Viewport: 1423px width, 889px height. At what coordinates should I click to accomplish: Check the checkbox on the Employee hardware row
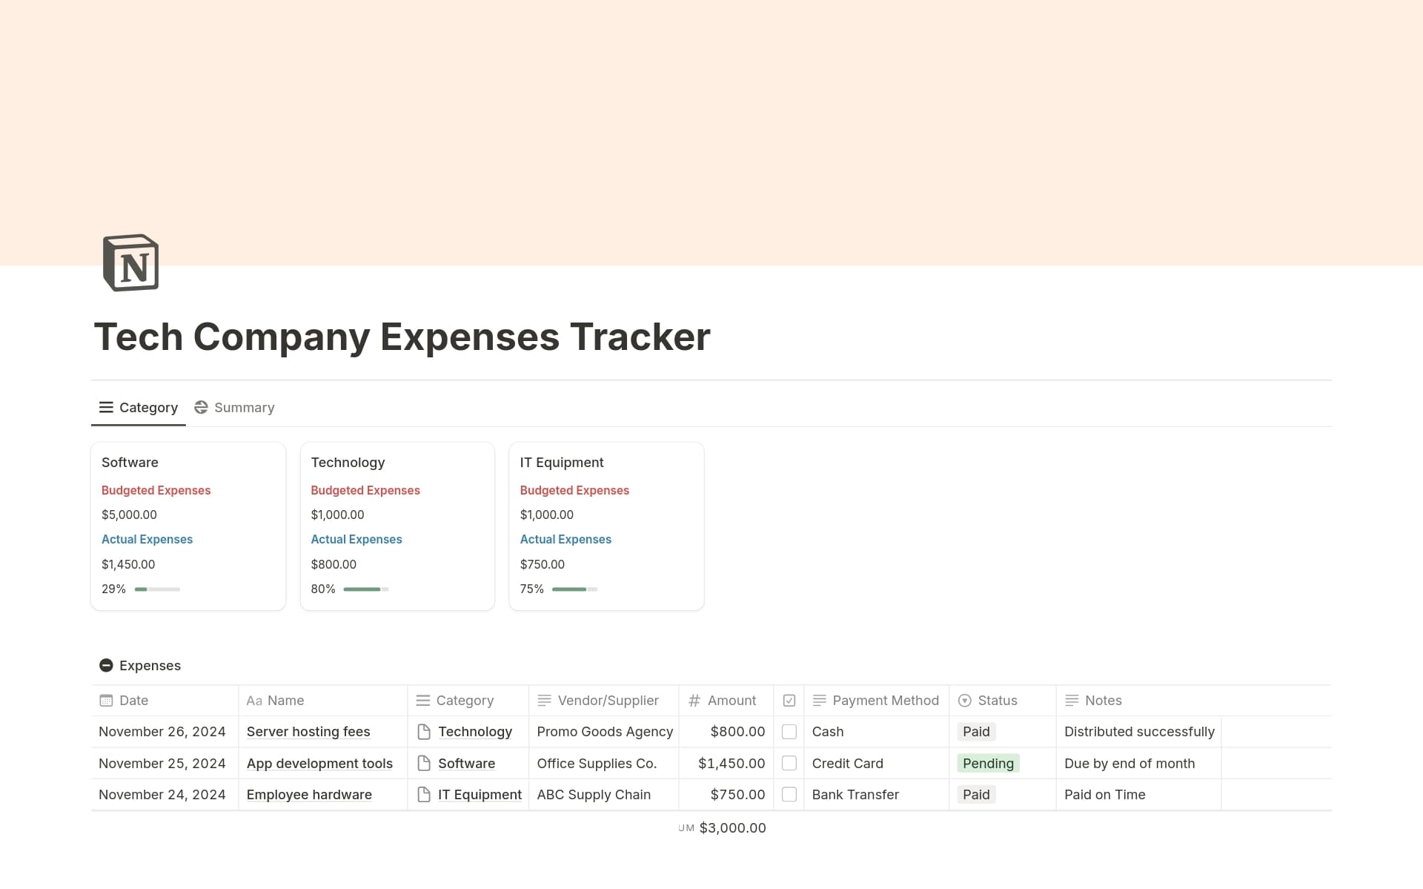click(x=789, y=794)
